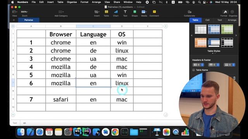Open the Insert toolbar dropdown
248x139 pixels.
click(x=97, y=12)
